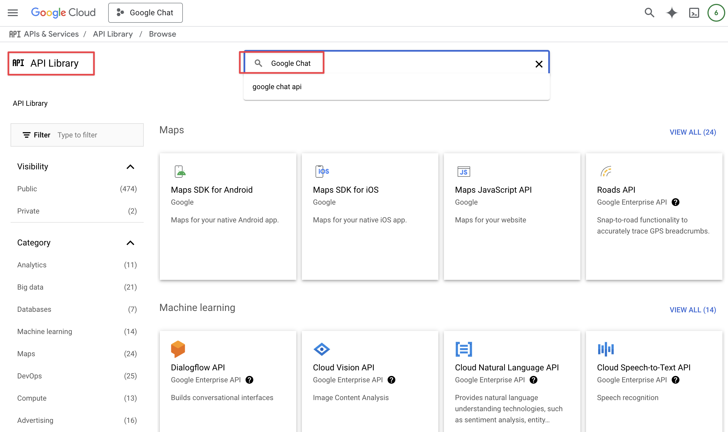
Task: Open the Google Chat project picker
Action: click(145, 13)
